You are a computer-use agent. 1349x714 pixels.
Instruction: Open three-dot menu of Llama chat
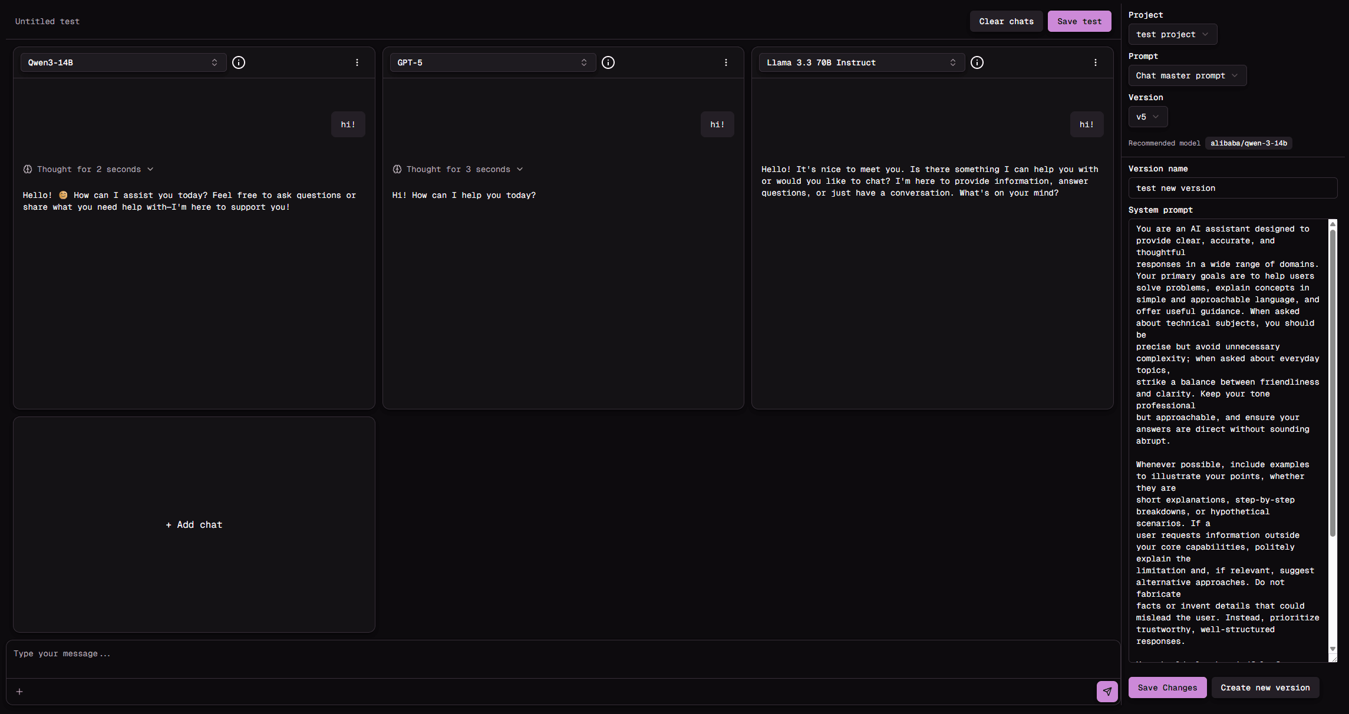point(1096,62)
